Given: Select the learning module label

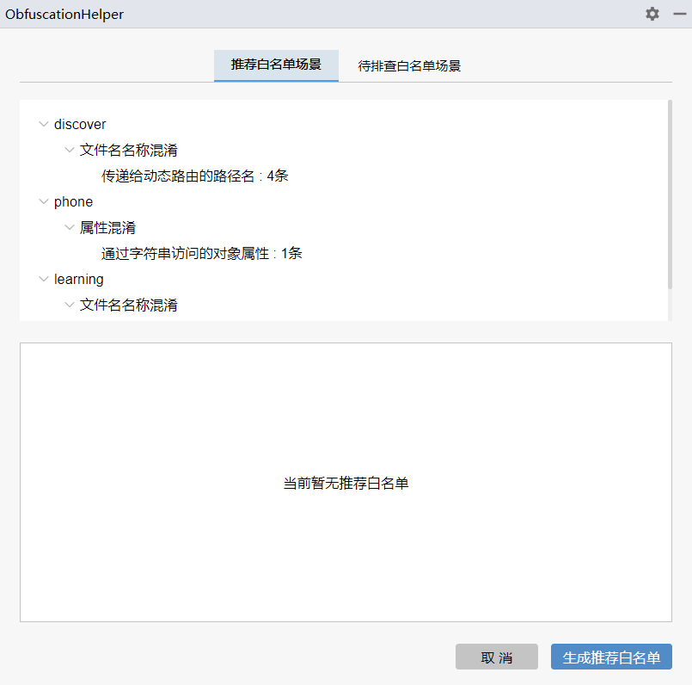Looking at the screenshot, I should click(x=79, y=280).
